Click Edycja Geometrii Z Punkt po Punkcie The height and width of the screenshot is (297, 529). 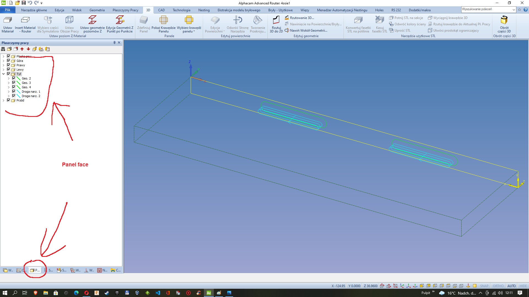coord(120,24)
